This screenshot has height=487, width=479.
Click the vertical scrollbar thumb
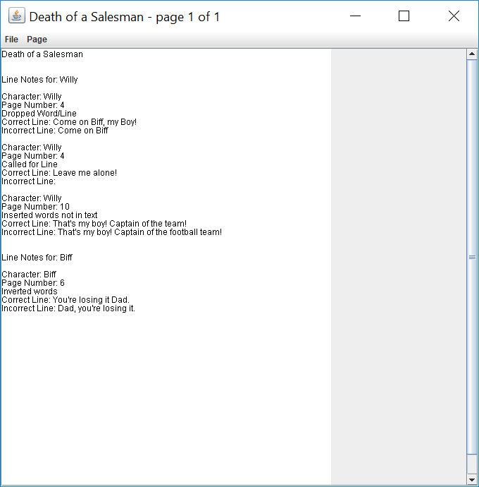[472, 257]
